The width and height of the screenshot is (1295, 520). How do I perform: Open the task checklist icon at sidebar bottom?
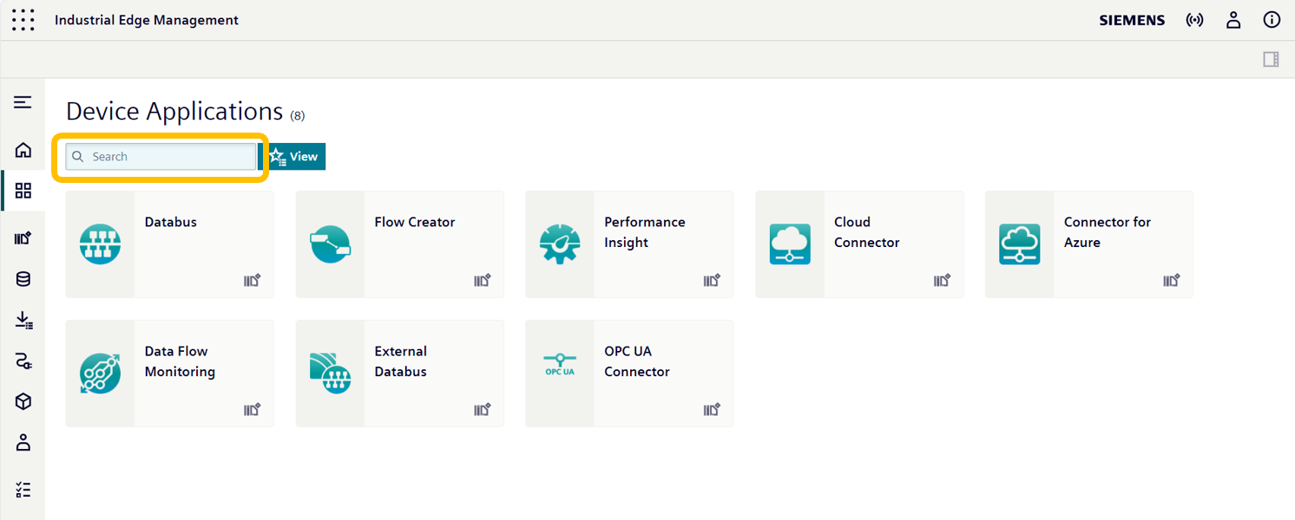point(23,489)
